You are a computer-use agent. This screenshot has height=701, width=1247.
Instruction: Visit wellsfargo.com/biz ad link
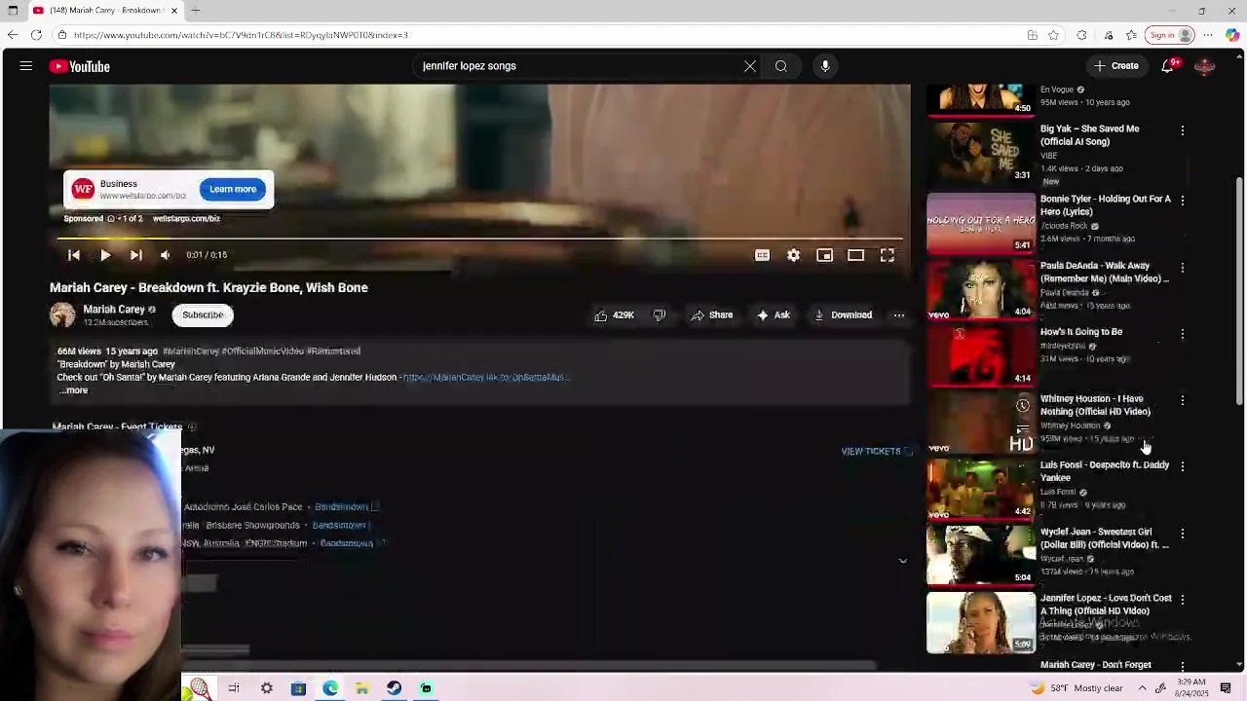pos(186,219)
